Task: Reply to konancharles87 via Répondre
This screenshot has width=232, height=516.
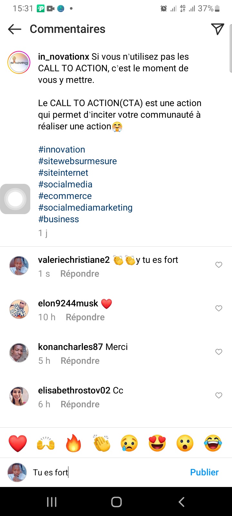Action: point(80,361)
